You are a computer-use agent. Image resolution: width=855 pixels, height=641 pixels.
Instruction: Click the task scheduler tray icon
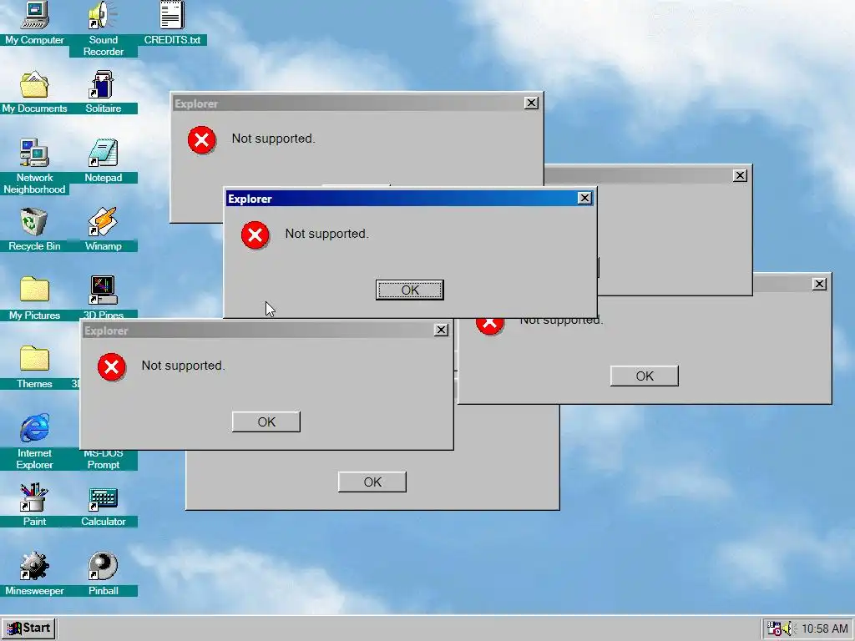pyautogui.click(x=774, y=628)
